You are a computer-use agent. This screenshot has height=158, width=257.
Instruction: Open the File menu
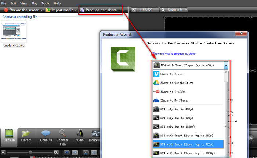4,3
